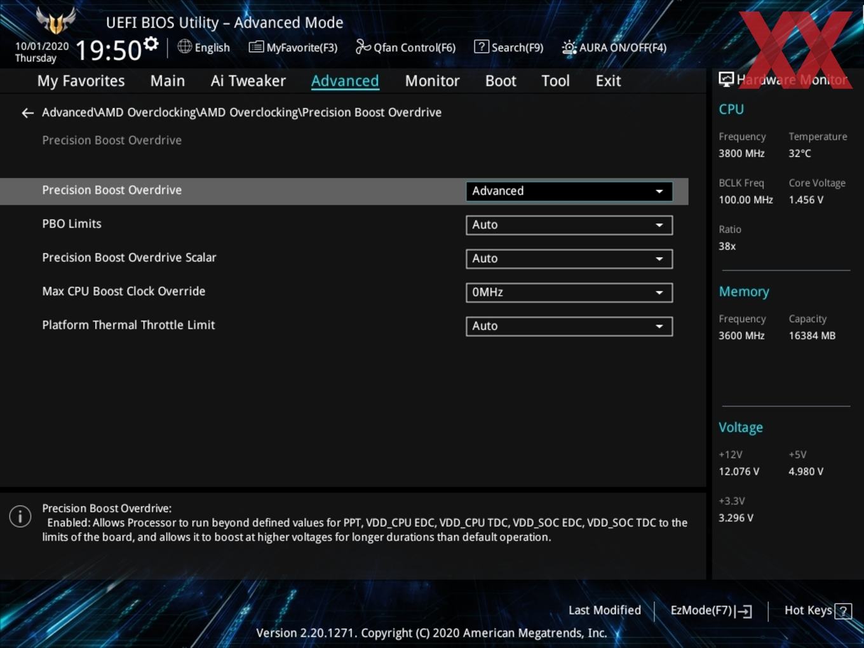
Task: Open the Platform Thermal Throttle Limit dropdown
Action: (569, 326)
